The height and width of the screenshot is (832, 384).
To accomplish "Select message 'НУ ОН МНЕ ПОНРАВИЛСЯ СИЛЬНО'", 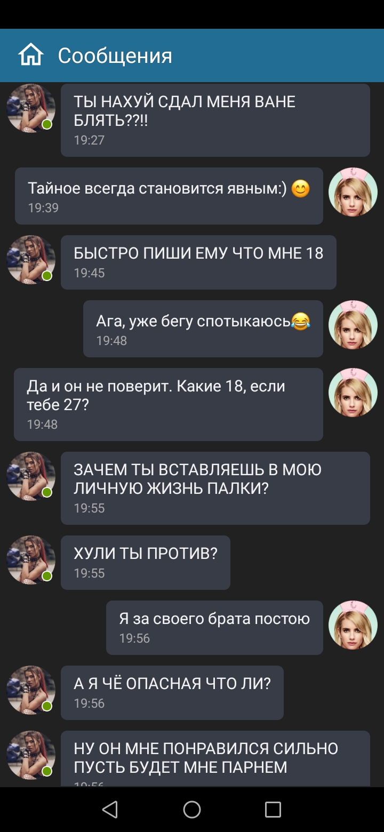I will (x=215, y=758).
